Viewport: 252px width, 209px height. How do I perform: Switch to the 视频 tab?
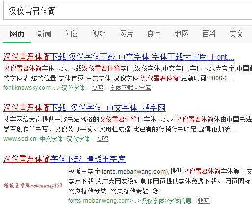point(99,34)
